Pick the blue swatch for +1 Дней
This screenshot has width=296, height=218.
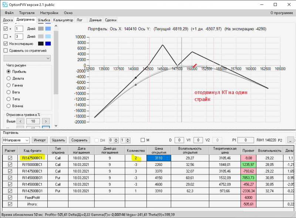coord(48,29)
